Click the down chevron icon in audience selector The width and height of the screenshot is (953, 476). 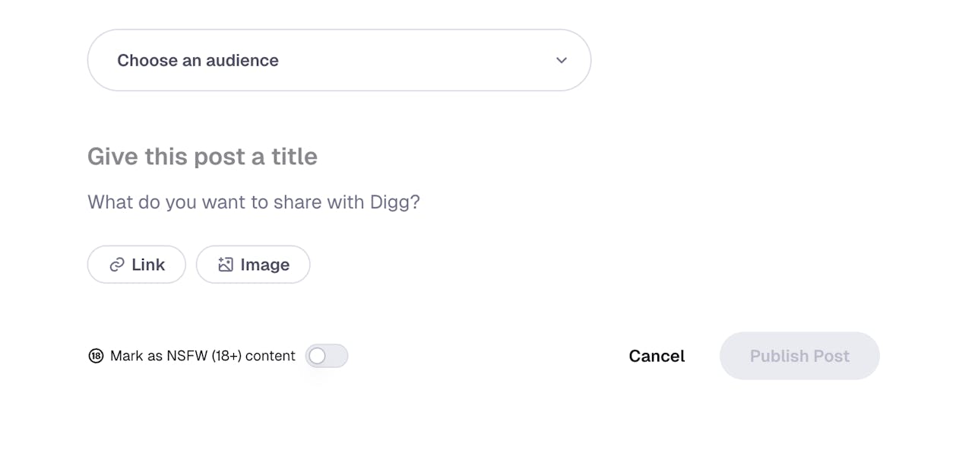(x=561, y=60)
